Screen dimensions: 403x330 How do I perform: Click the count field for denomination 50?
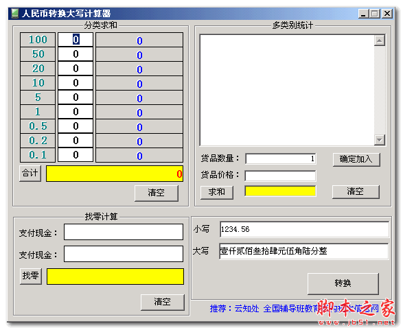76,54
